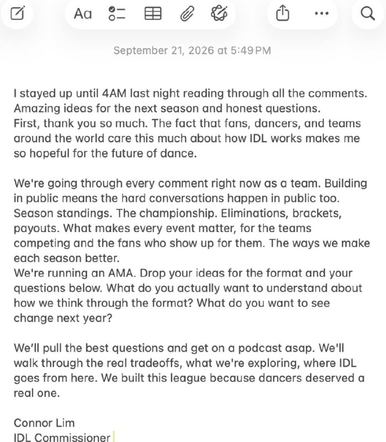This screenshot has width=386, height=442.
Task: Click the September 21, 2026 timestamp
Action: click(192, 51)
